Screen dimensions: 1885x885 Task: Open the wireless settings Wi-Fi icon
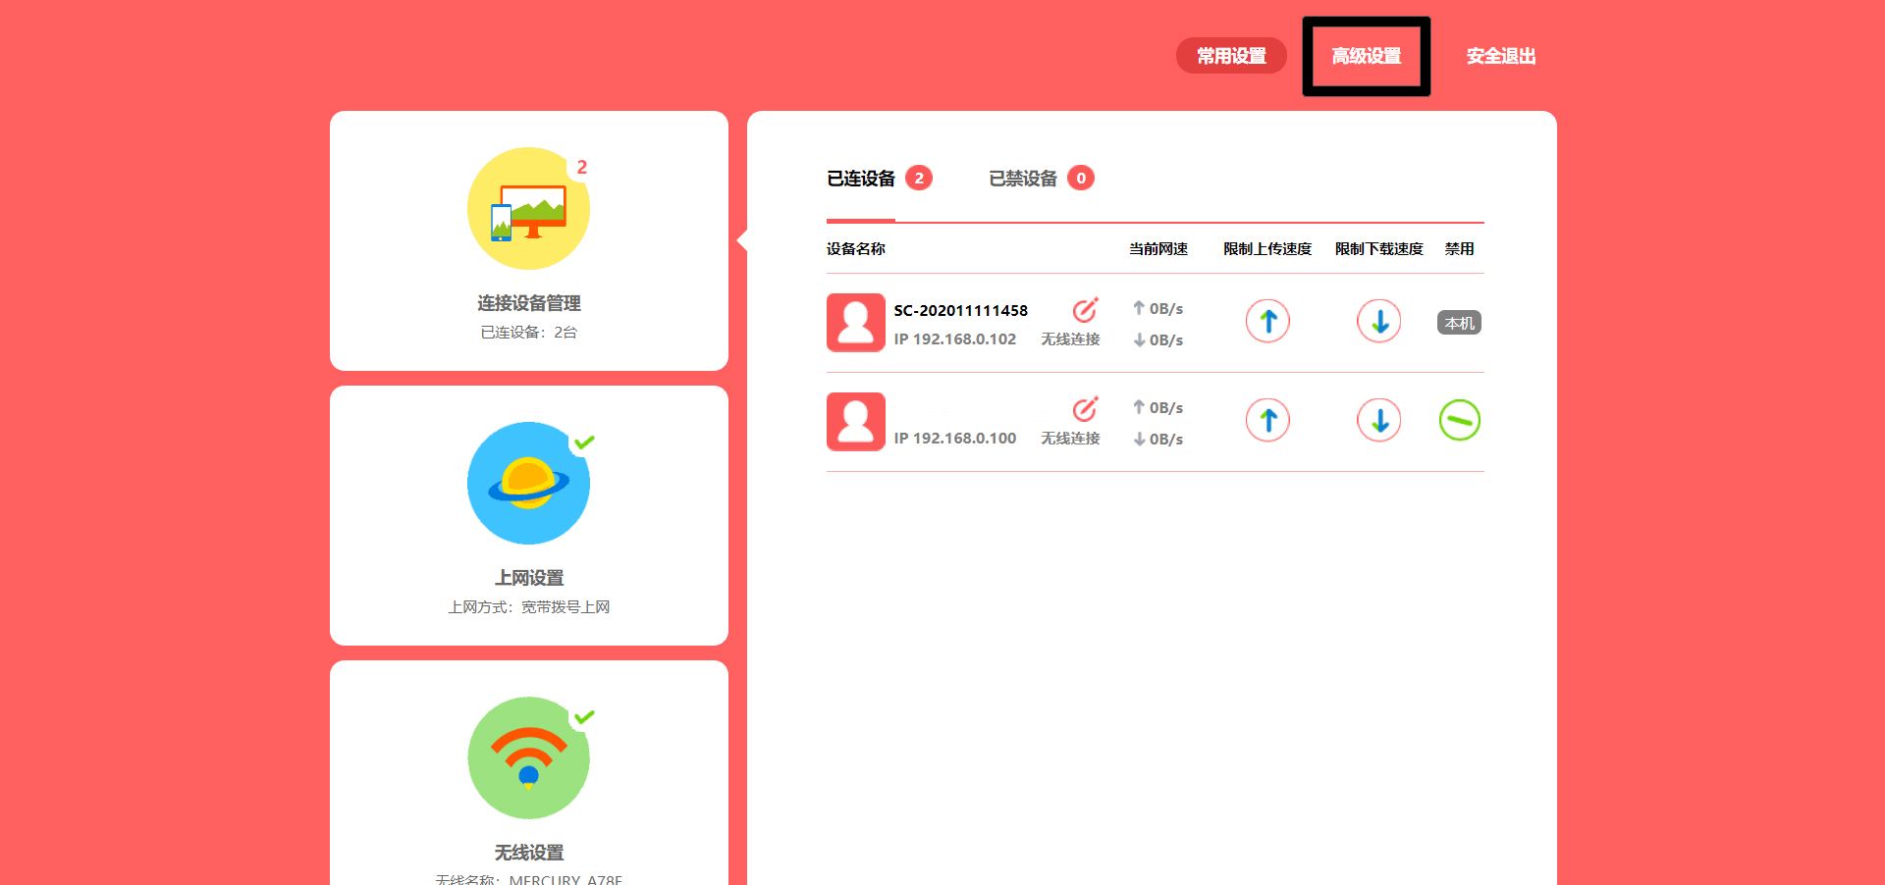pyautogui.click(x=528, y=758)
